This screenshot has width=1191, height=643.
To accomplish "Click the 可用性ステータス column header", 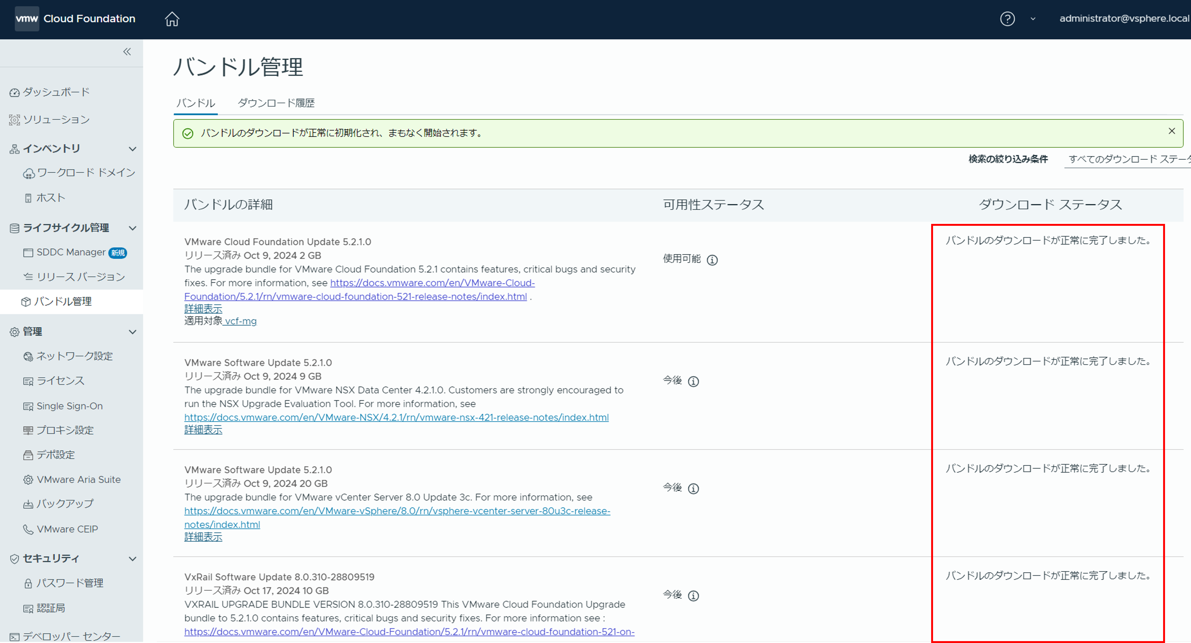I will 714,205.
